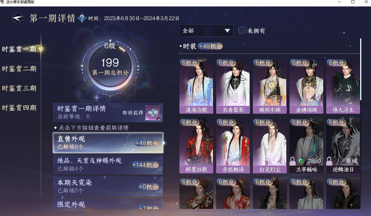Click the app icon in the title bar

[x=2, y=2]
